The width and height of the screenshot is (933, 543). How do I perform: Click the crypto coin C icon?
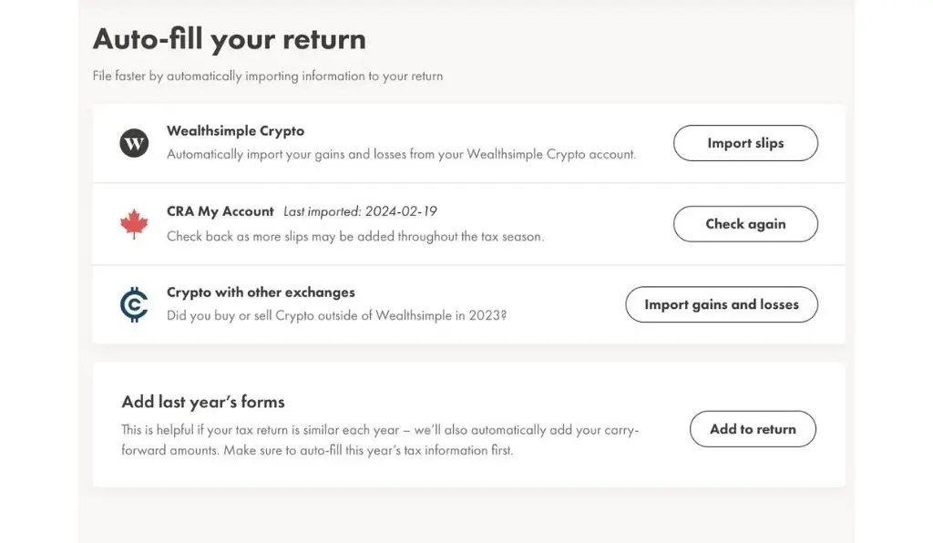[x=134, y=305]
